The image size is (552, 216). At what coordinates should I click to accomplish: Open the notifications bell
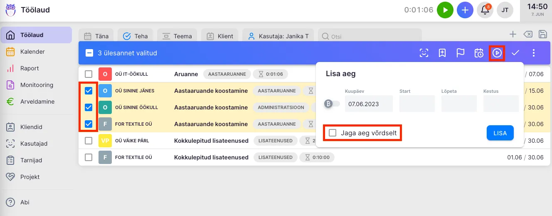click(485, 10)
